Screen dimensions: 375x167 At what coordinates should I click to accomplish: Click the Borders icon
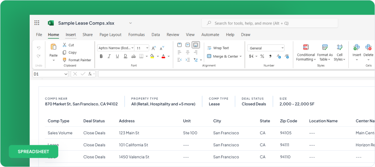coord(141,56)
